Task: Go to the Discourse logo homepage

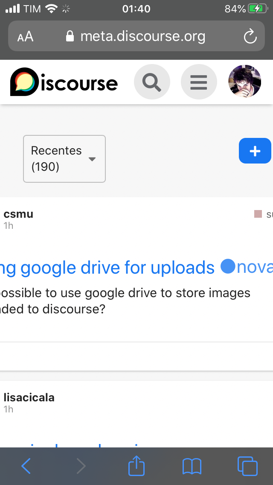Action: click(64, 82)
